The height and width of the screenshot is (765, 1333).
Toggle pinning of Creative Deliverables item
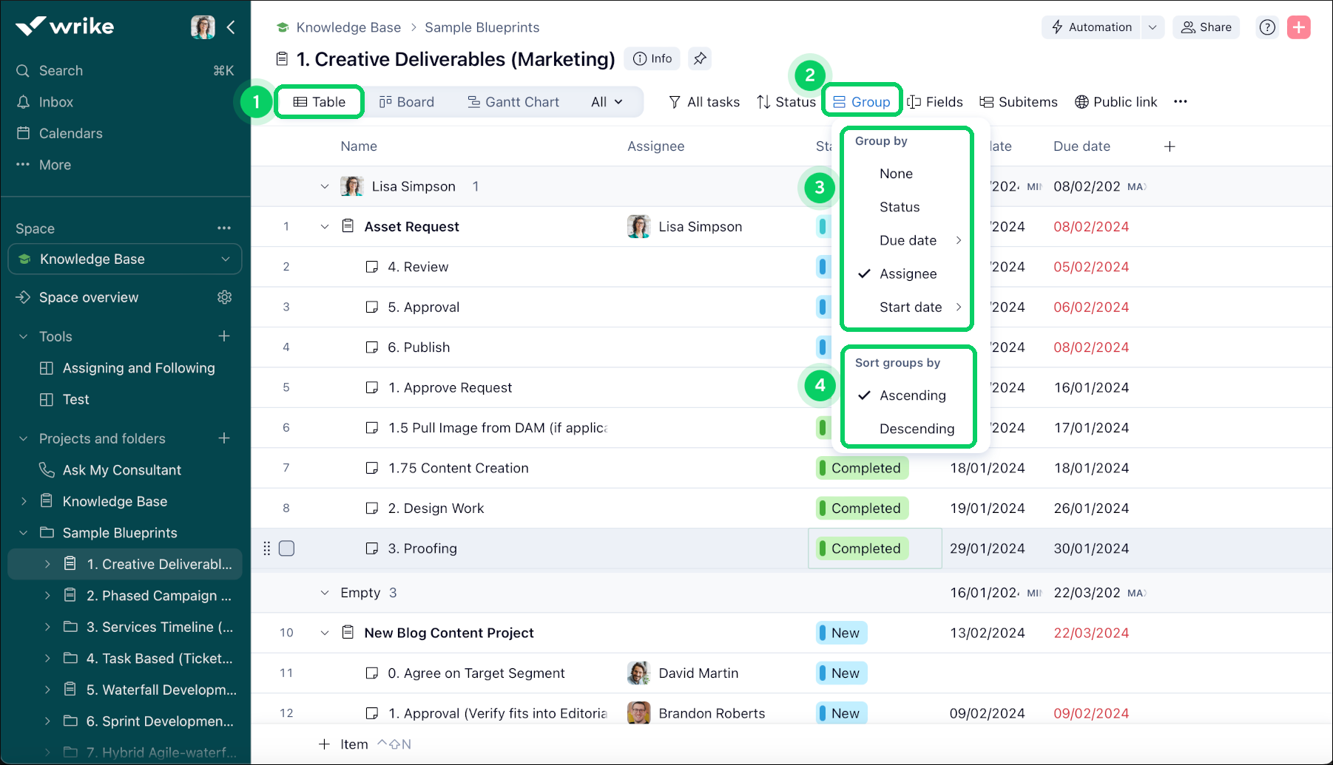[x=700, y=58]
